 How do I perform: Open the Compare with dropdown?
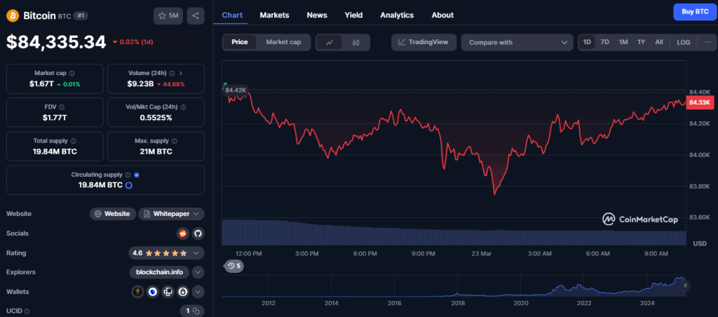tap(517, 43)
